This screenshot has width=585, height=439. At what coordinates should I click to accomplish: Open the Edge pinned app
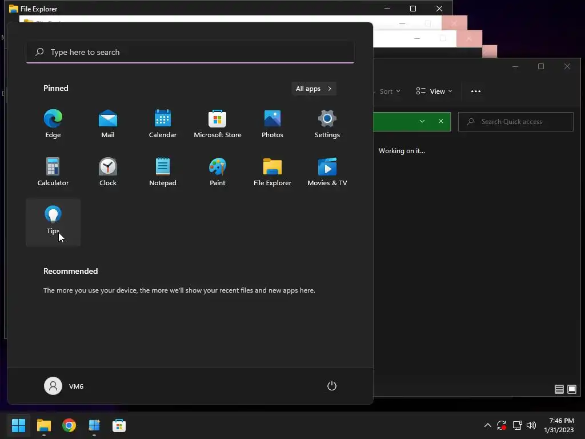click(53, 124)
